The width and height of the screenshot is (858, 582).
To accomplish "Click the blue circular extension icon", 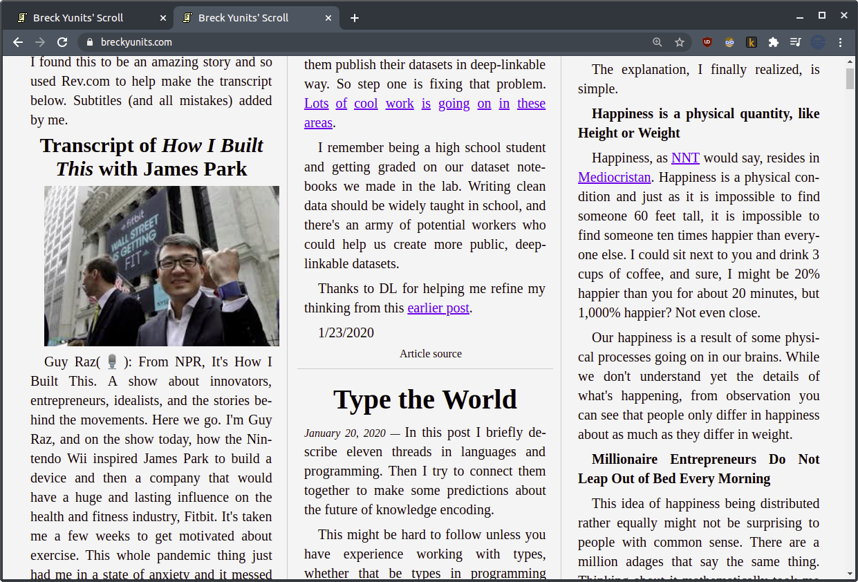I will click(818, 42).
